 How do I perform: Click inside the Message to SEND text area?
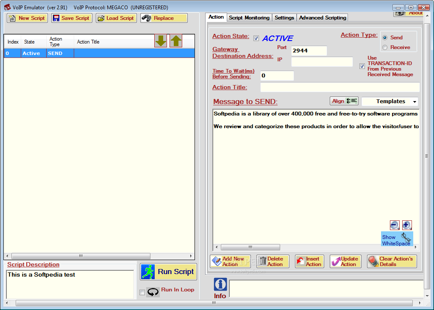315,177
